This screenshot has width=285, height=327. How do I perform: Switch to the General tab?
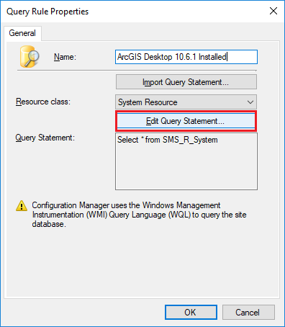pyautogui.click(x=22, y=33)
